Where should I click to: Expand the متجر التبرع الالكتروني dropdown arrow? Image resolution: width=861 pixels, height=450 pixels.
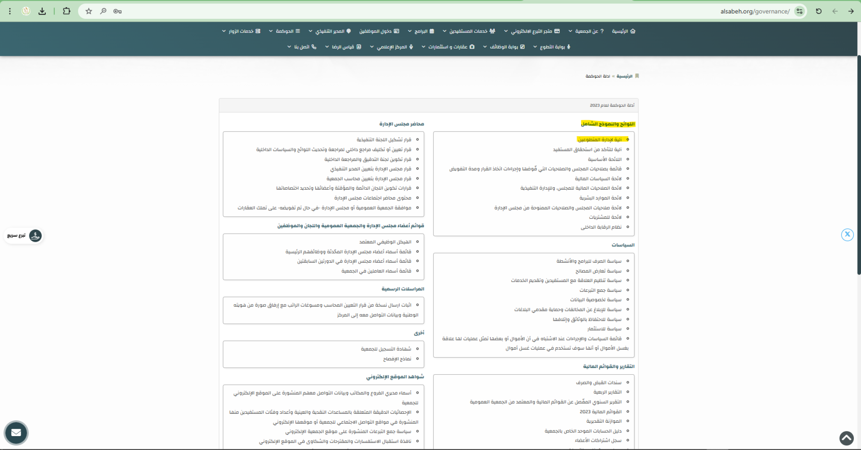coord(506,31)
